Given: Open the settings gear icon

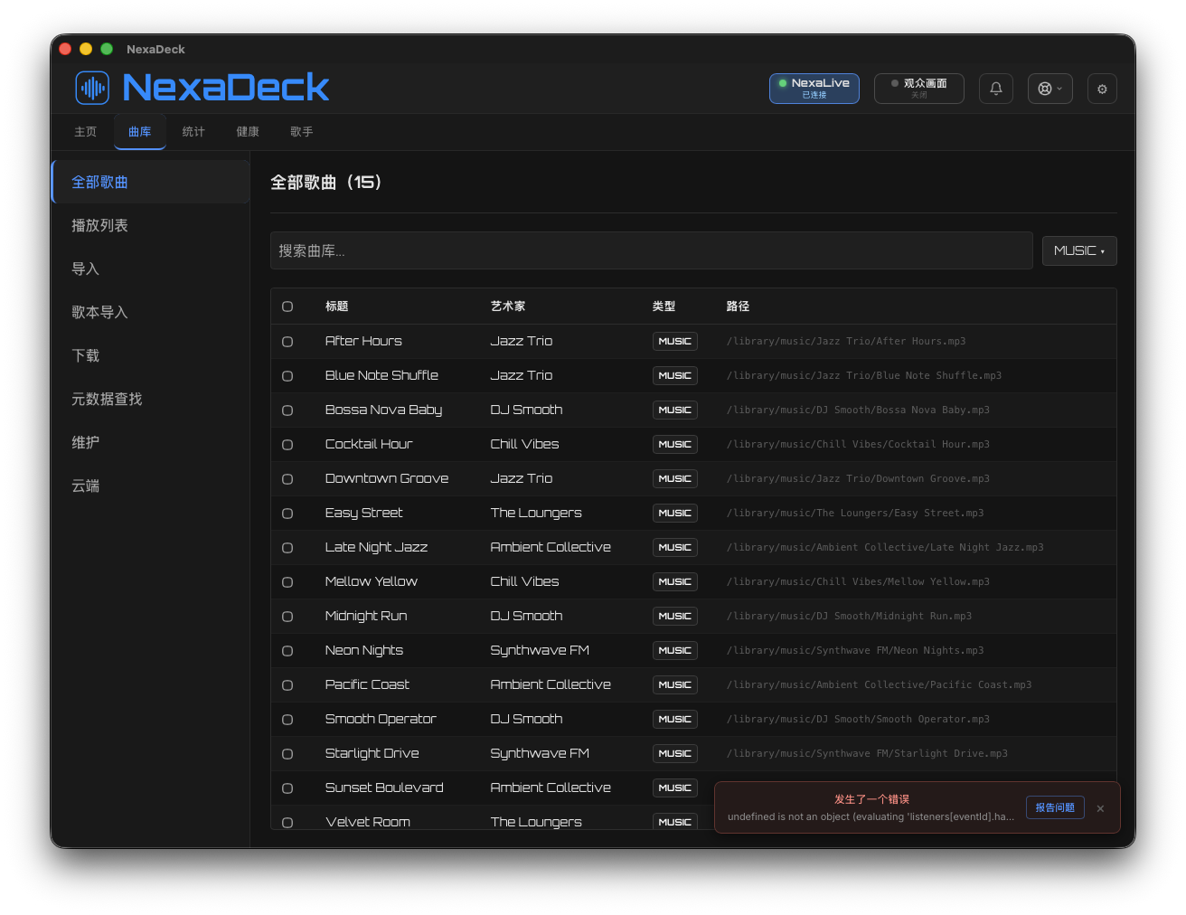Looking at the screenshot, I should (1102, 89).
